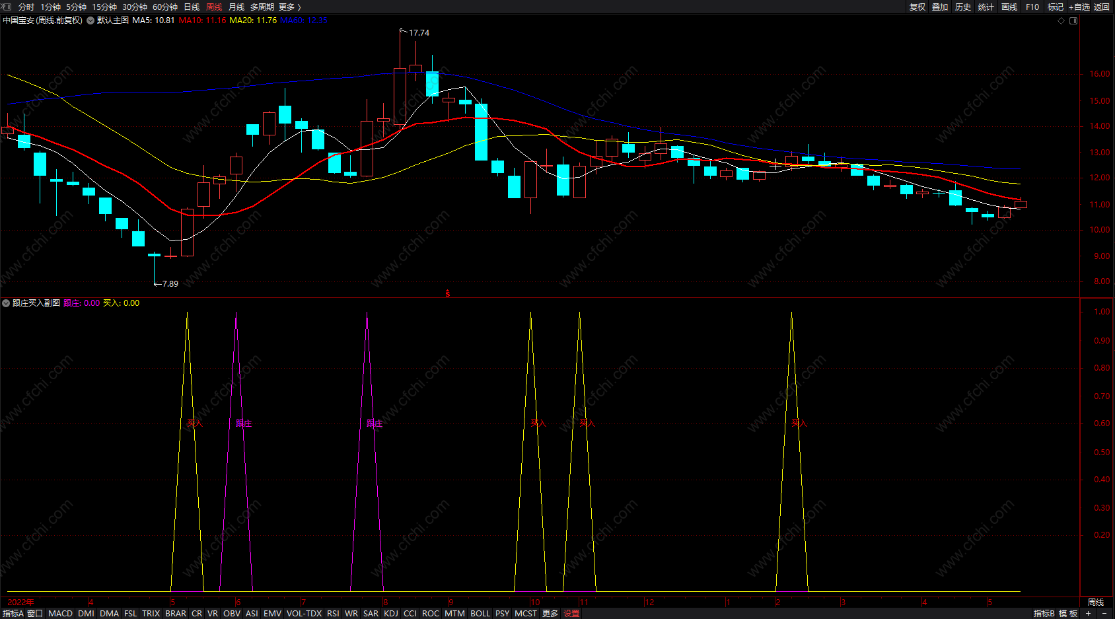Select the 模板 template tab
The width and height of the screenshot is (1115, 619).
(1068, 614)
